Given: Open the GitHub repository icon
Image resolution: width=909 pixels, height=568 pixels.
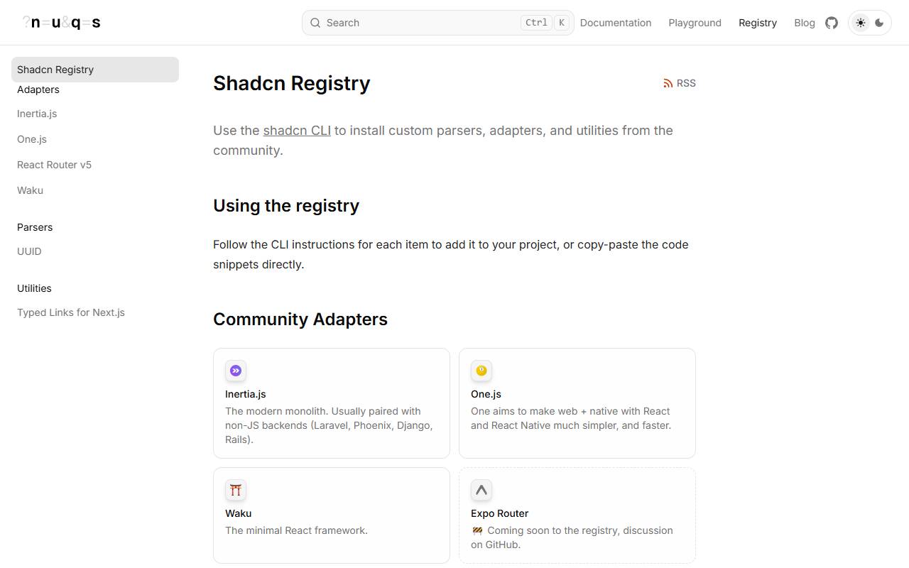Looking at the screenshot, I should pos(832,23).
